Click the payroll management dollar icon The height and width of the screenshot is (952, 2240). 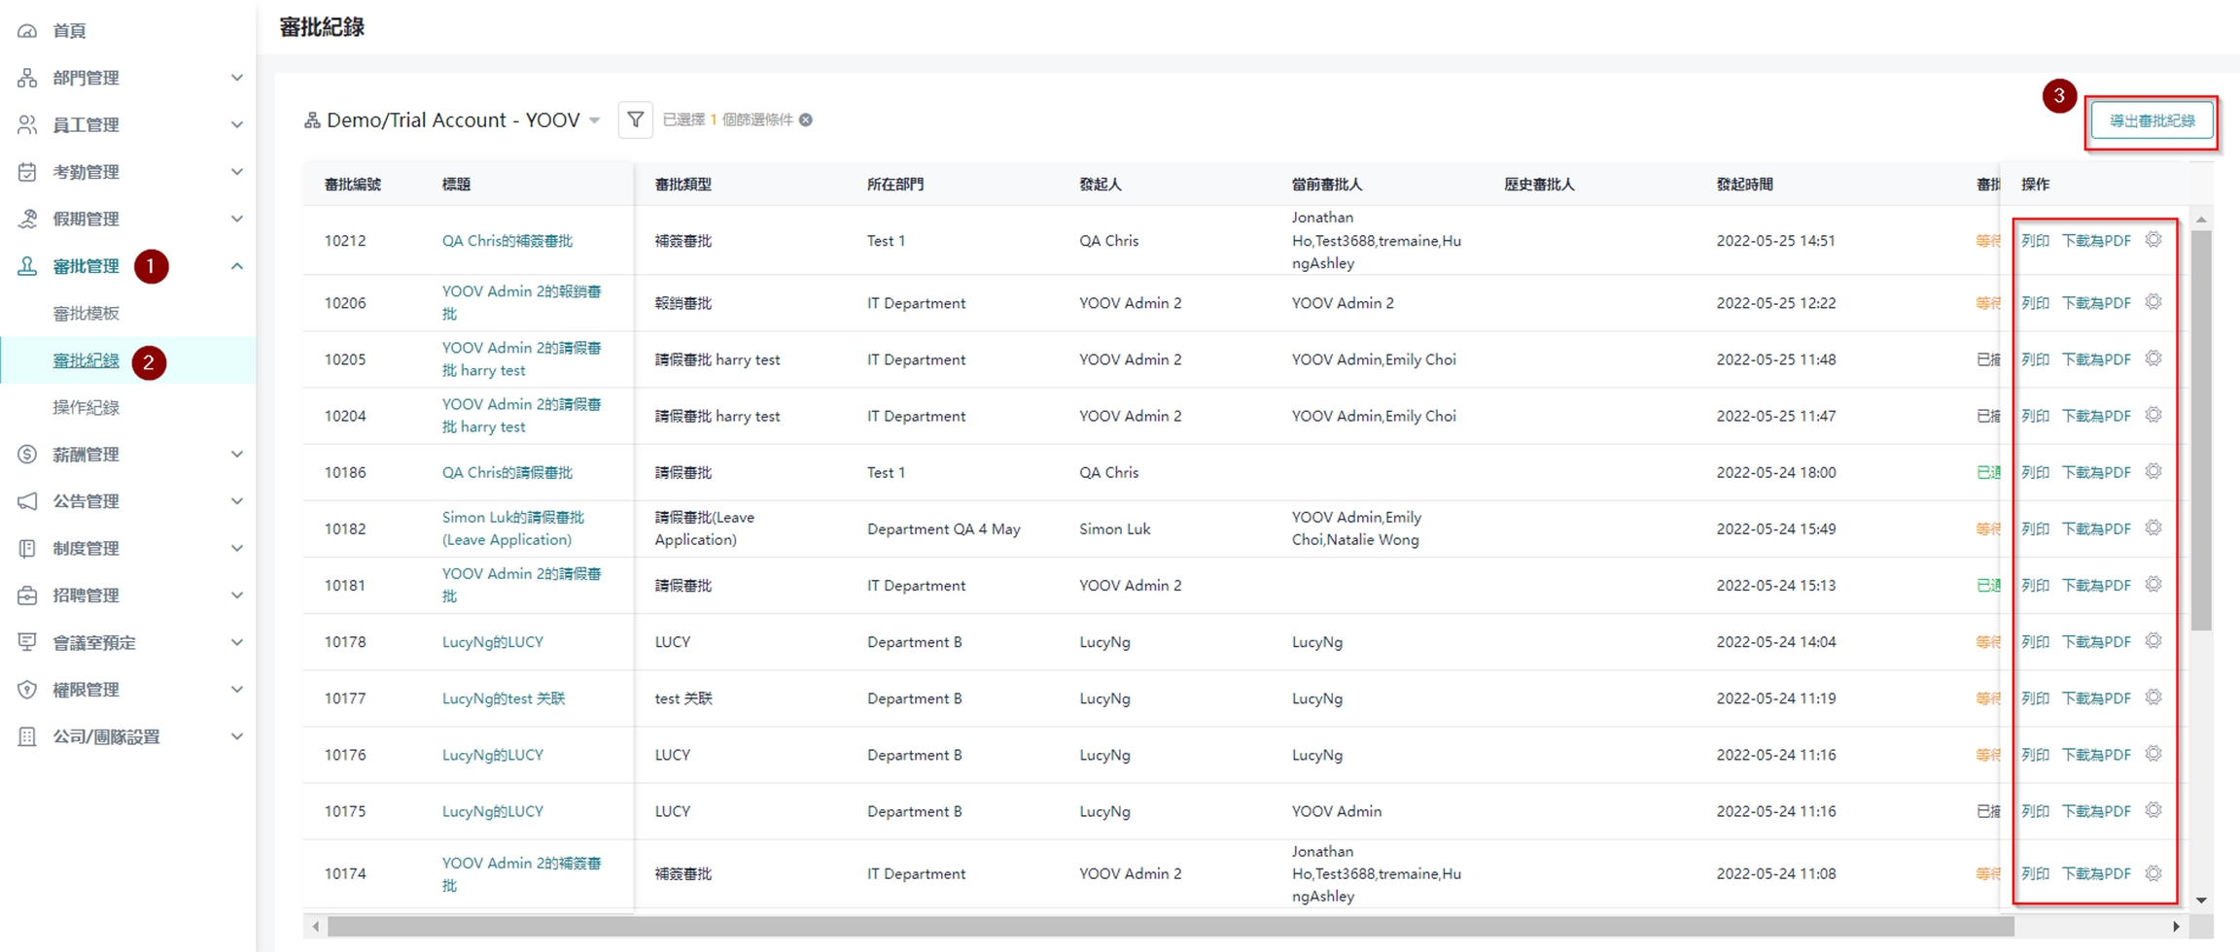27,455
